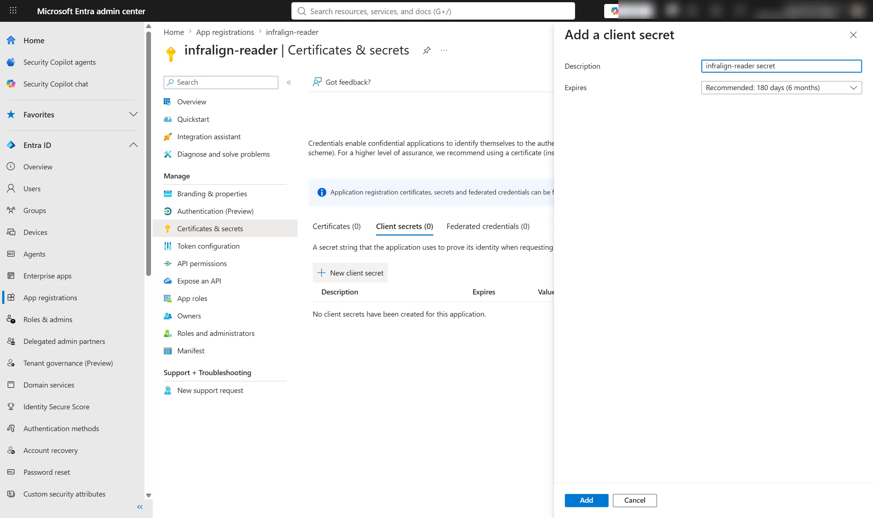The image size is (873, 518).
Task: Select Certificates & secrets menu item
Action: (x=225, y=229)
